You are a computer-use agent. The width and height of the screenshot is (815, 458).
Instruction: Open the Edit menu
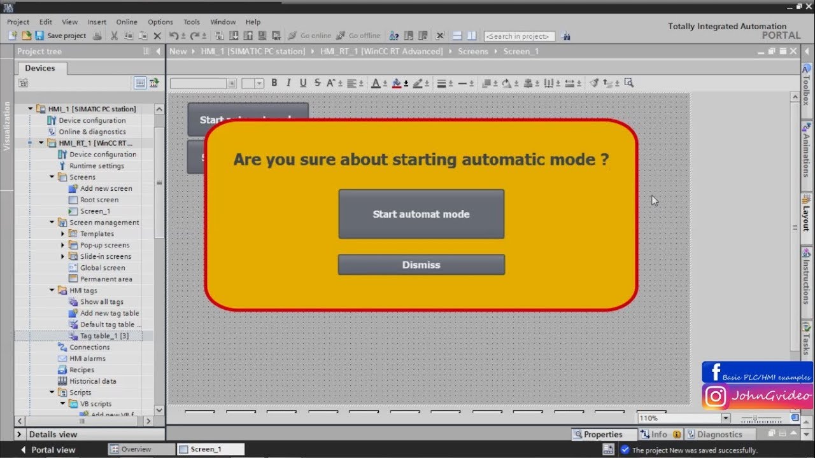point(46,22)
